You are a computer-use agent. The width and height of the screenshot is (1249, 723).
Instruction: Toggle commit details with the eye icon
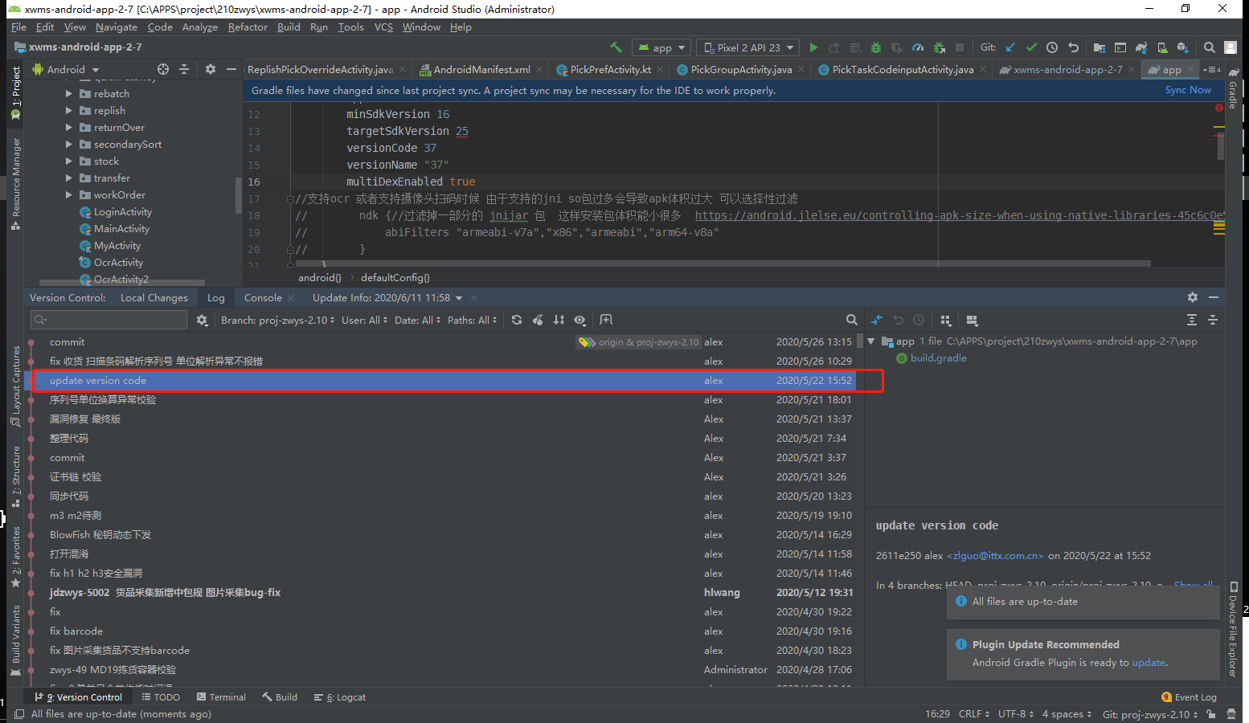coord(579,320)
